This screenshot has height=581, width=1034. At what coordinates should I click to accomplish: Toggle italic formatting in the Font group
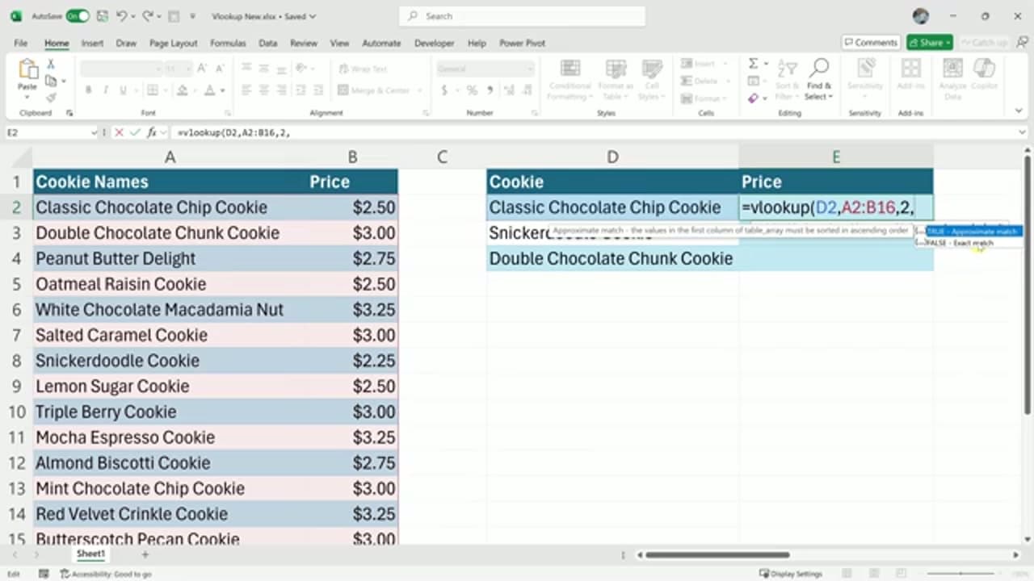pyautogui.click(x=107, y=90)
